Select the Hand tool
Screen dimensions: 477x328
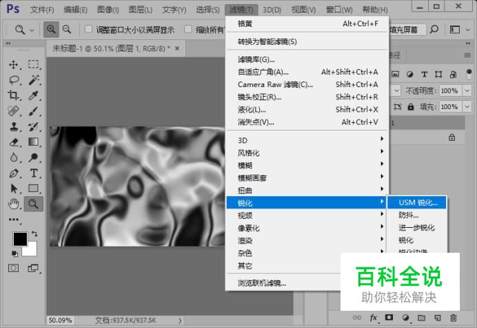pyautogui.click(x=13, y=204)
